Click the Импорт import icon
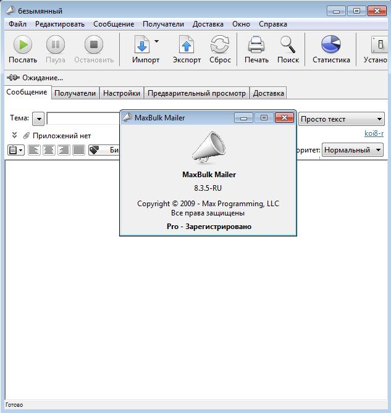This screenshot has height=413, width=391. click(x=142, y=44)
